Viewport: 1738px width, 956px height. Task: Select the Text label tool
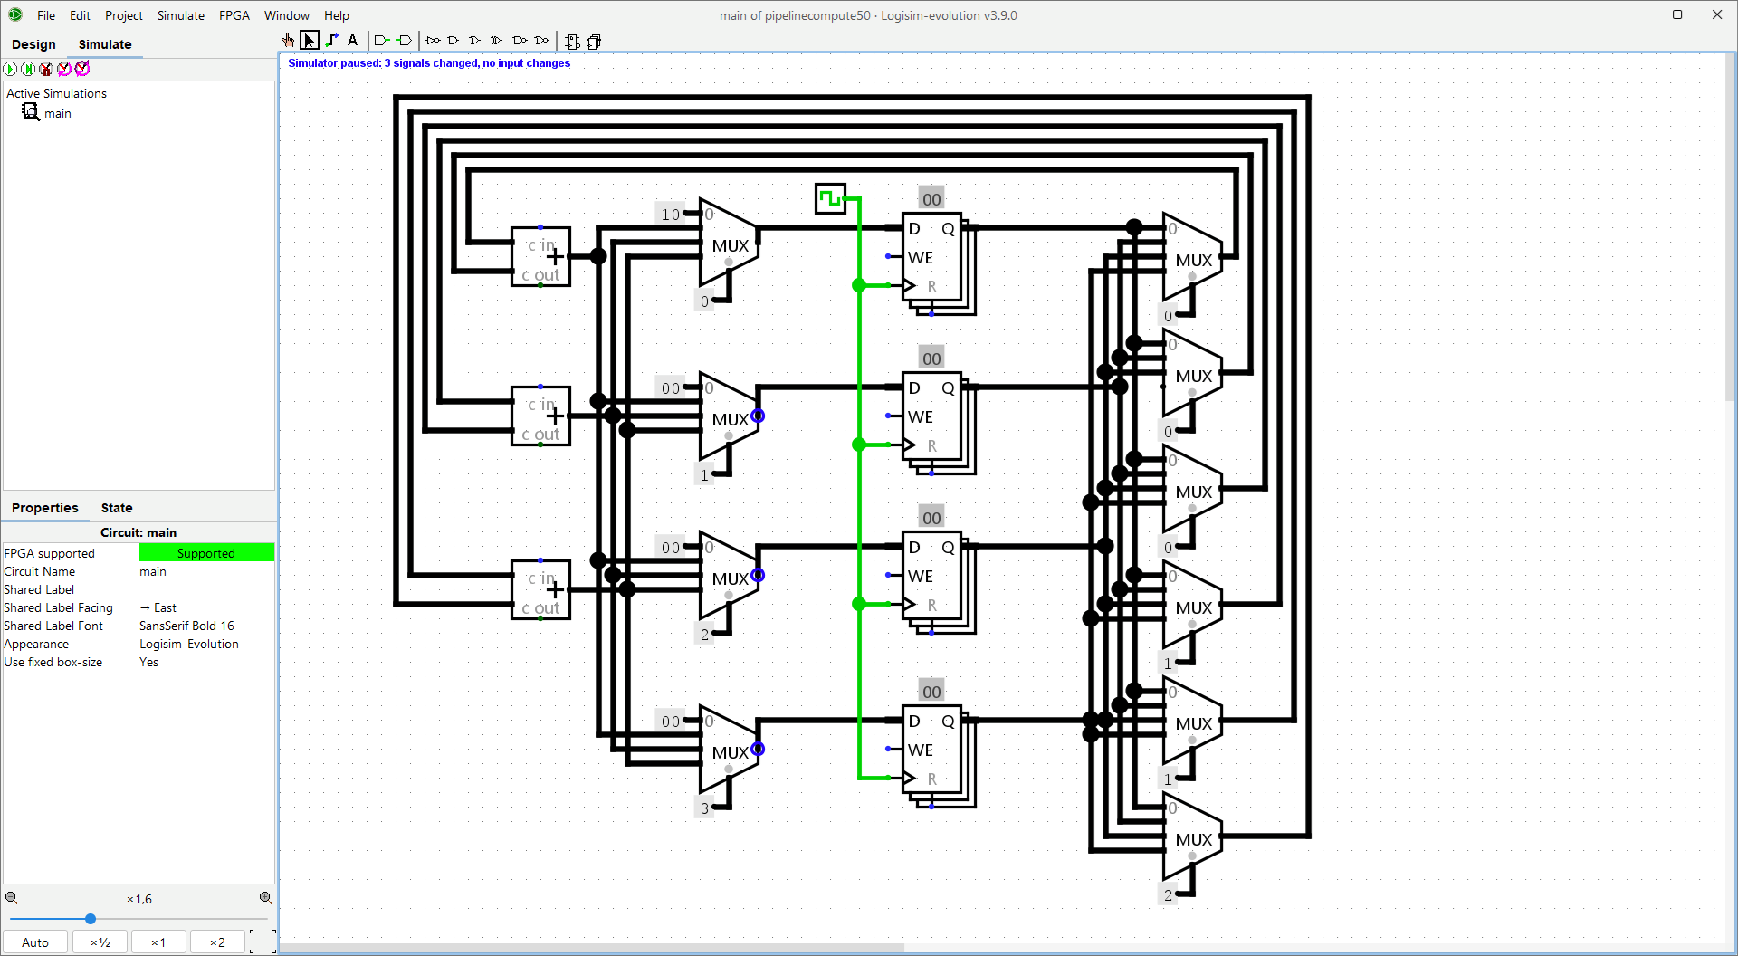click(x=353, y=40)
